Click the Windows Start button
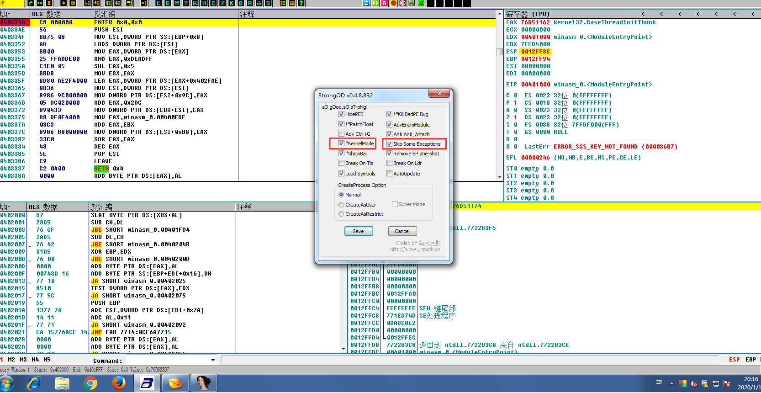761x393 pixels. (7, 383)
